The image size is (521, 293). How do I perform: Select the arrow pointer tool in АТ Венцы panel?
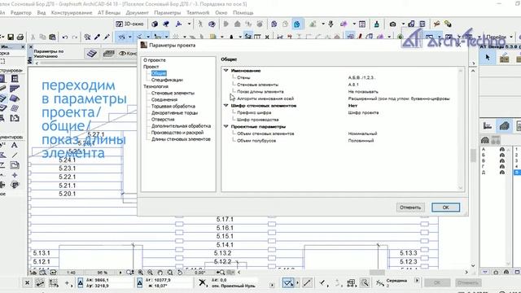[x=488, y=58]
